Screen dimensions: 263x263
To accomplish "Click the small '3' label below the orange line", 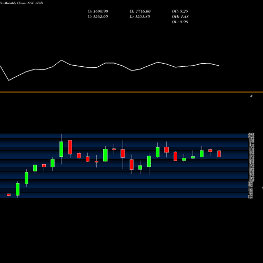I will coord(251,96).
